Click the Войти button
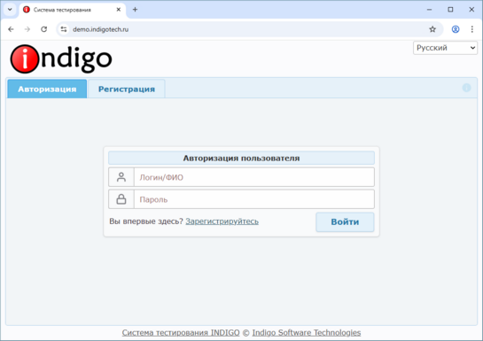 coord(345,222)
